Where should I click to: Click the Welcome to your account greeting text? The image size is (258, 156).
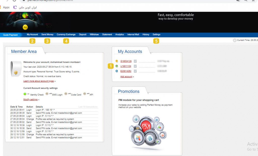[52, 62]
